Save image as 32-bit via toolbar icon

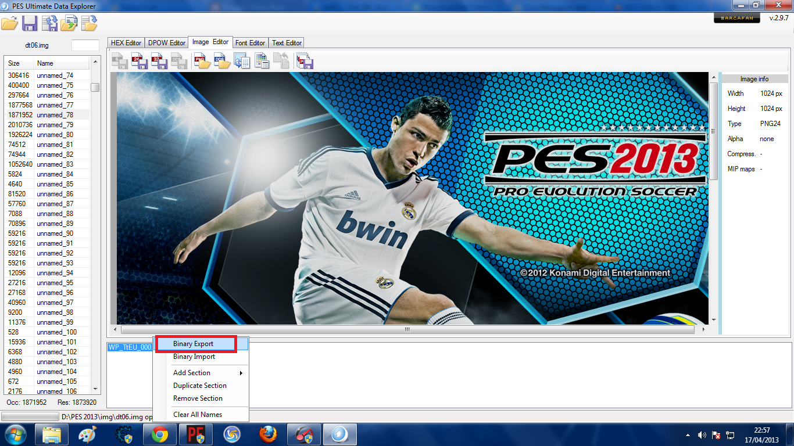tap(159, 61)
